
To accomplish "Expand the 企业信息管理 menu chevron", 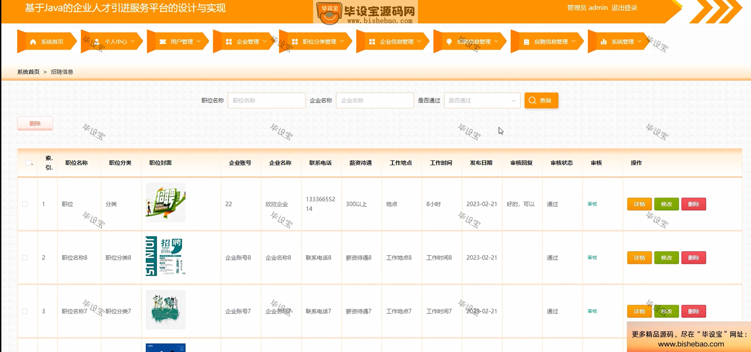I will tap(419, 41).
